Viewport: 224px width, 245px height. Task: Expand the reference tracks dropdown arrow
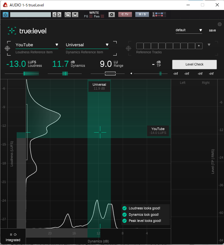(209, 45)
